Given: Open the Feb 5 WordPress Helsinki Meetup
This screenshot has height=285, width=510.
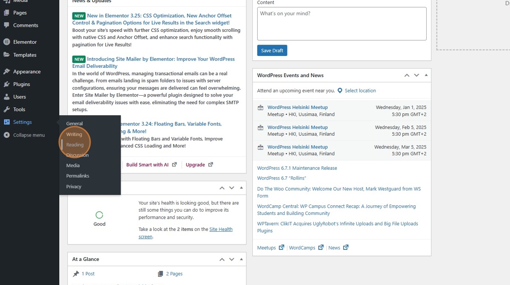Looking at the screenshot, I should (x=298, y=127).
